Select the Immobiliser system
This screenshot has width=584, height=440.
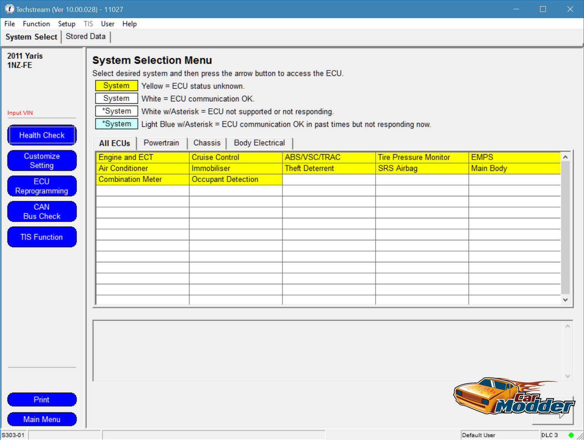(x=236, y=169)
